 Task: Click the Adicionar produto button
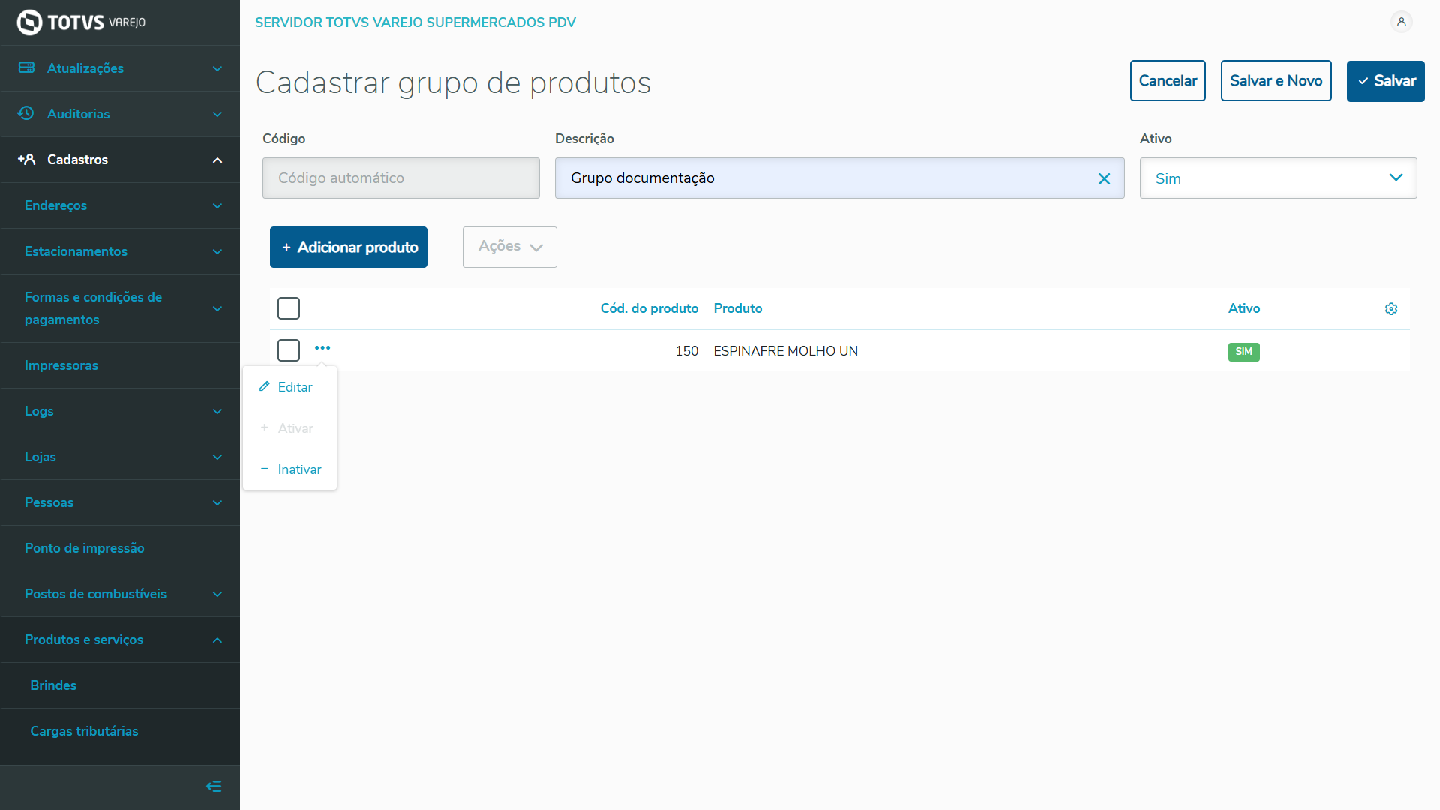coord(349,247)
